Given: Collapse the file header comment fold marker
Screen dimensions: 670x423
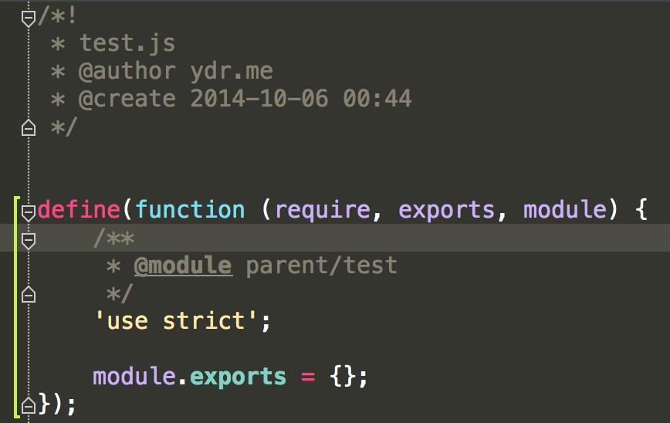Looking at the screenshot, I should [29, 17].
